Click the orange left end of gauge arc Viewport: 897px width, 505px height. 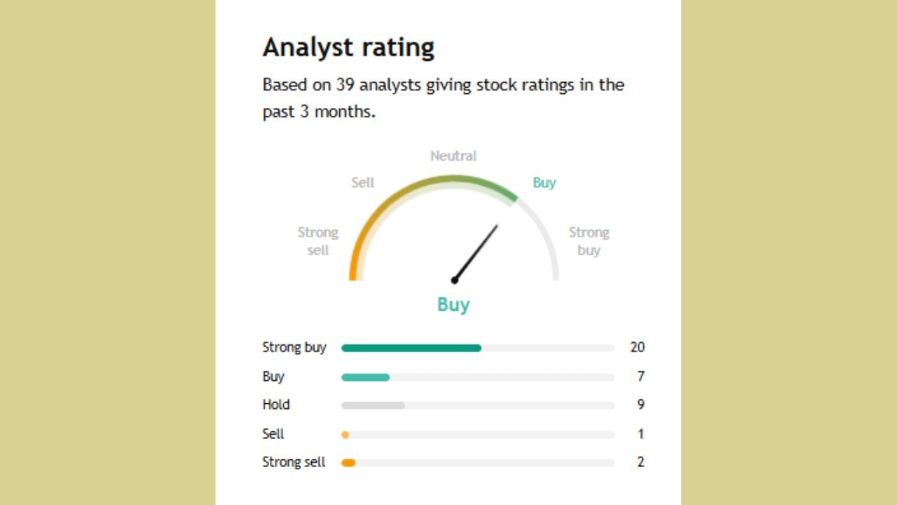[354, 270]
